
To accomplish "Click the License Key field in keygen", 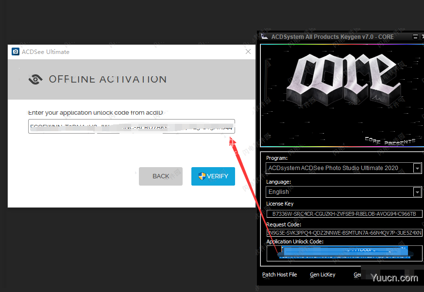I will 344,214.
